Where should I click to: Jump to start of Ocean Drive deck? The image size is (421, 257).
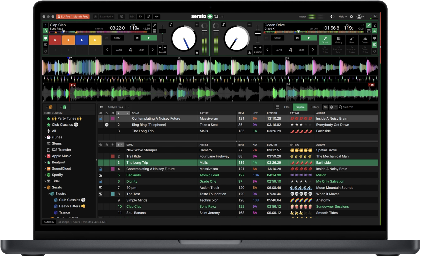click(297, 38)
